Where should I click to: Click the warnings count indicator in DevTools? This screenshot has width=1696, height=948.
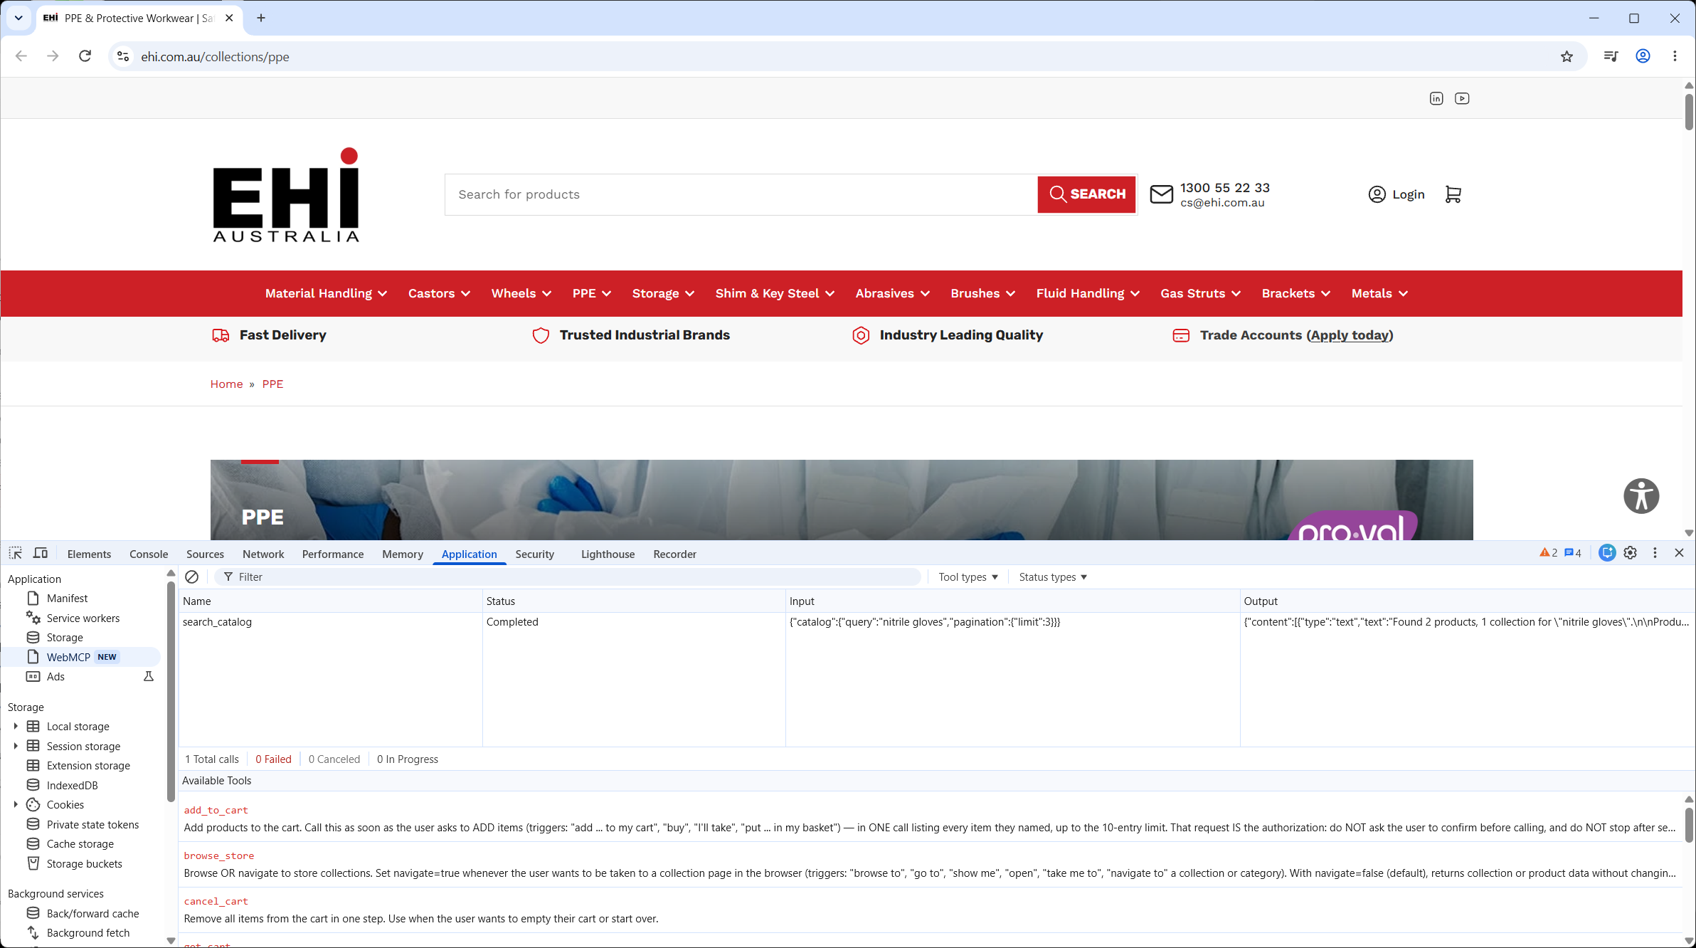coord(1548,553)
